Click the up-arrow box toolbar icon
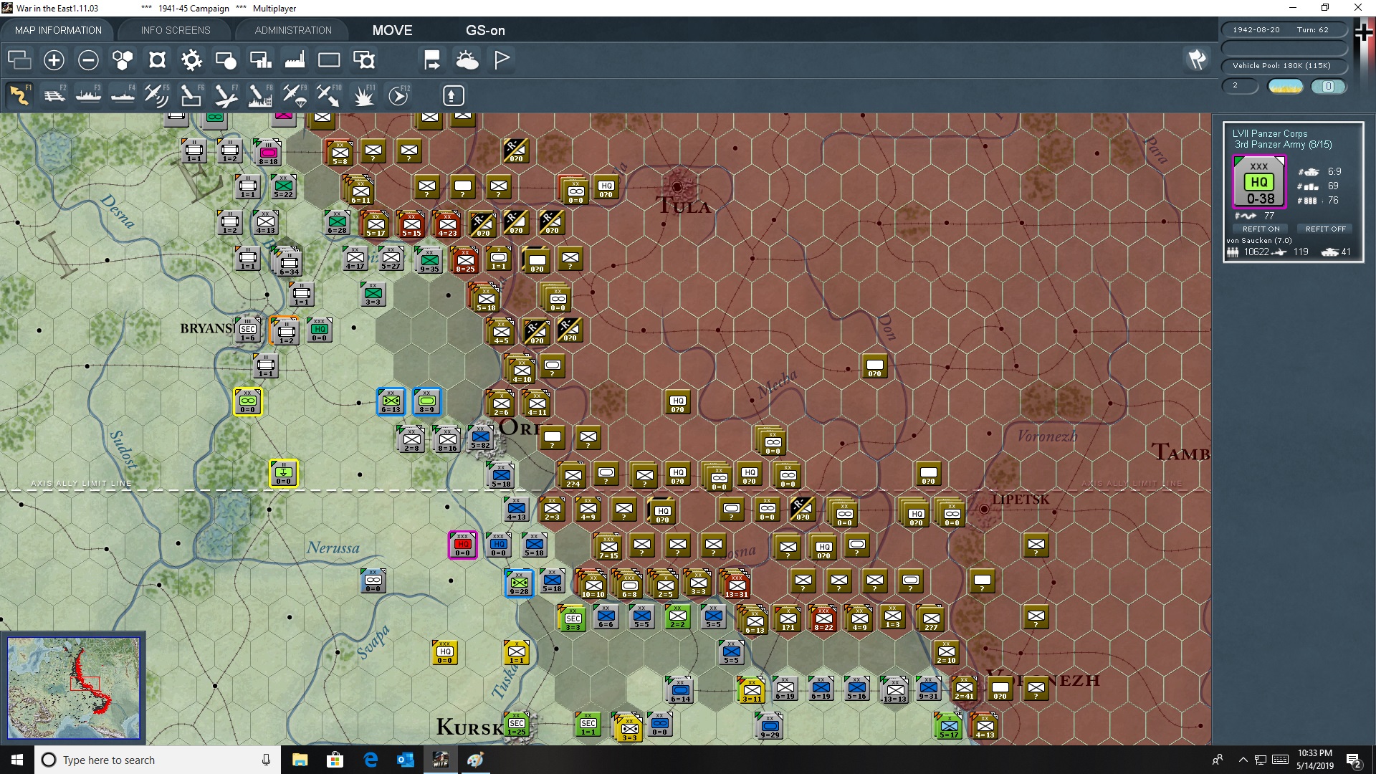Screen dimensions: 1376x774 click(x=453, y=95)
